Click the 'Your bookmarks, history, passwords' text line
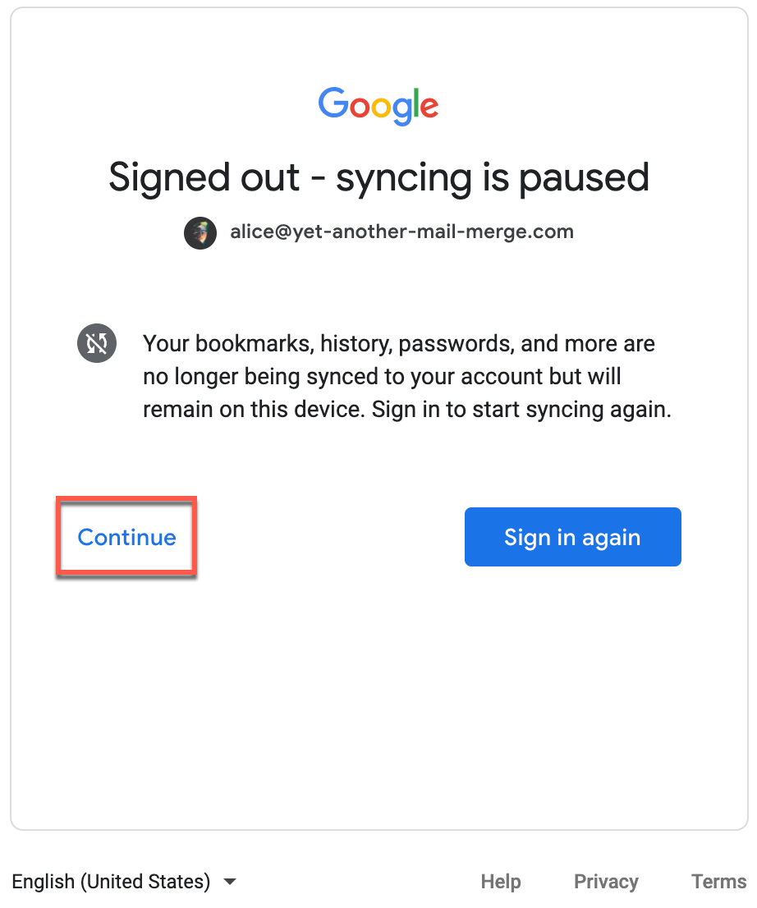Screen dimensions: 757x908 [399, 344]
